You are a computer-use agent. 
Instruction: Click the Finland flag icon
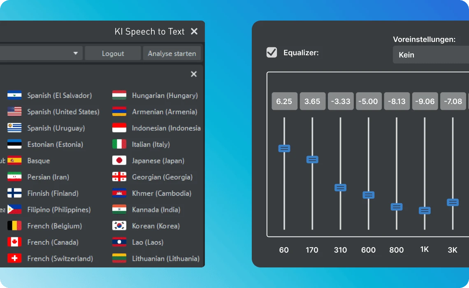tap(14, 193)
